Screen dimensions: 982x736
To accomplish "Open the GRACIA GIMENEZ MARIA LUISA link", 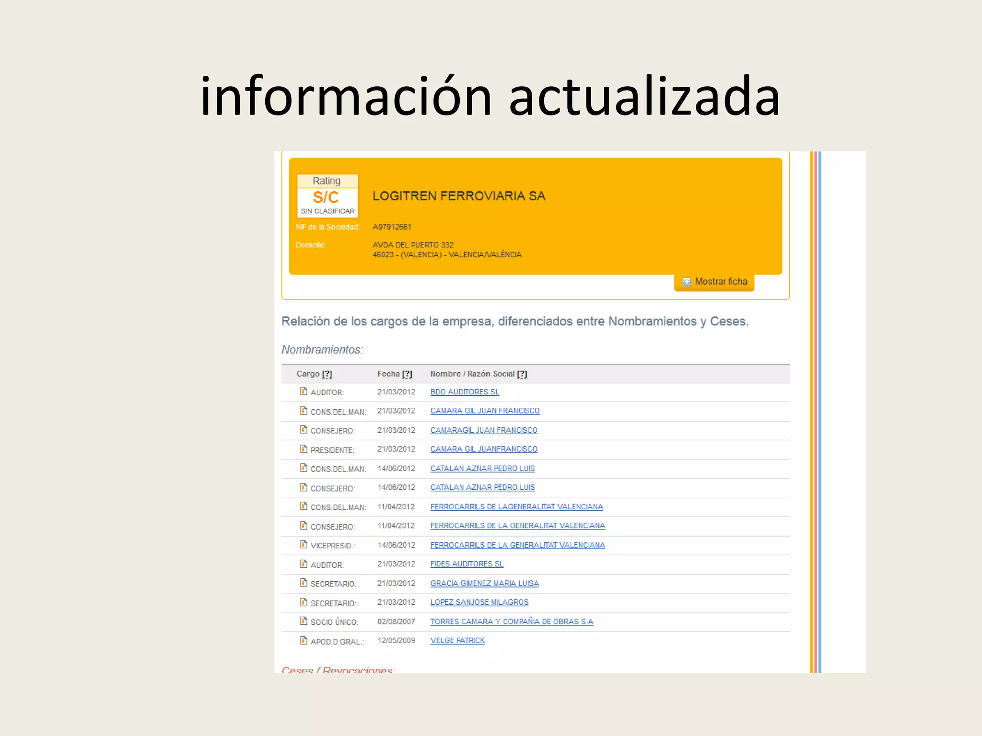I will click(x=484, y=584).
